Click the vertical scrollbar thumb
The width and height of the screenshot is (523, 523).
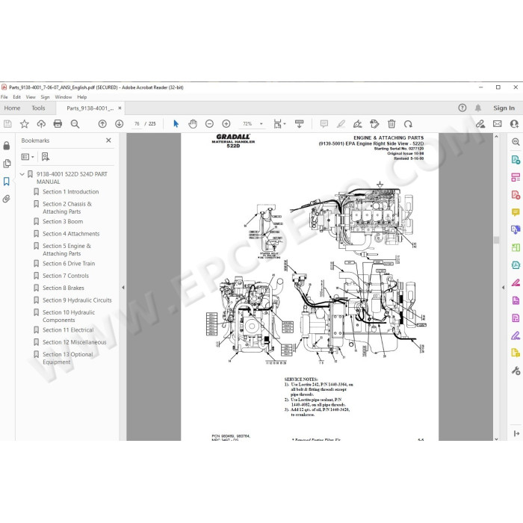(496, 240)
